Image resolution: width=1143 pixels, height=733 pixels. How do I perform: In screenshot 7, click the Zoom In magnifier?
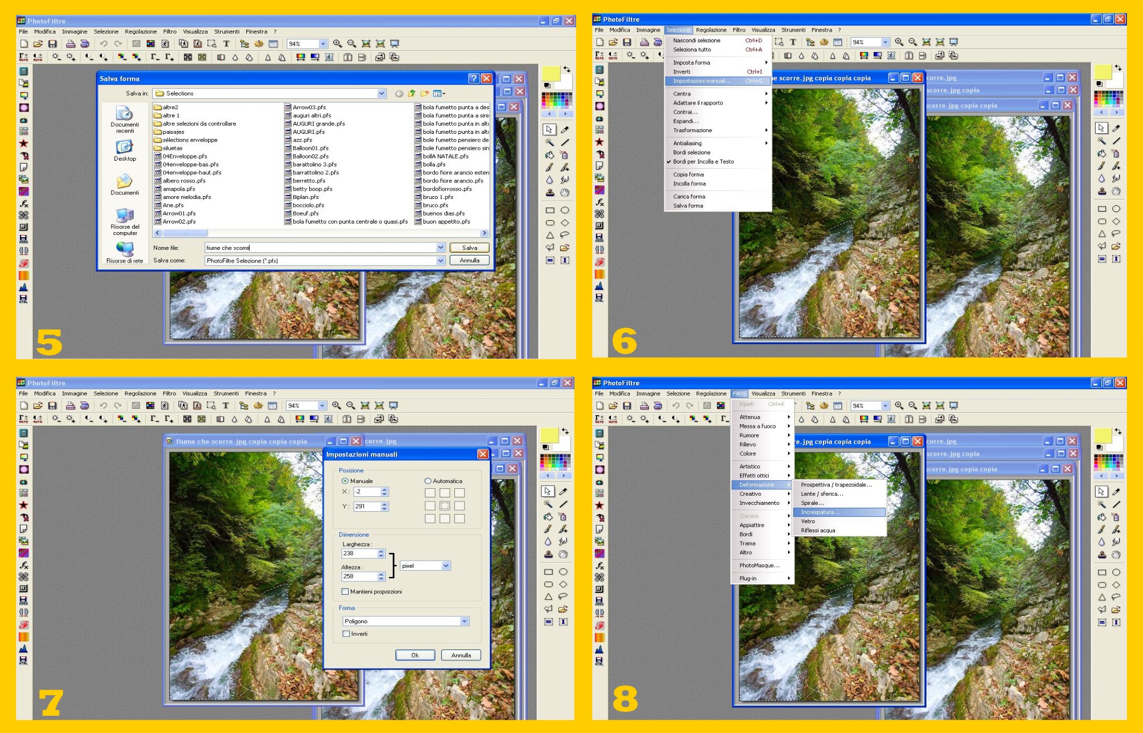pyautogui.click(x=337, y=405)
